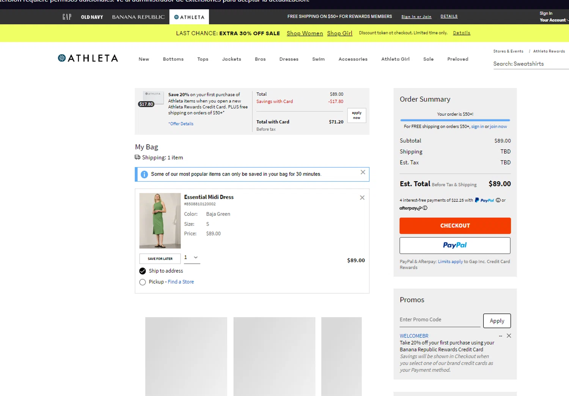This screenshot has width=569, height=396.
Task: Click the Athleta logo in header
Action: pos(88,58)
